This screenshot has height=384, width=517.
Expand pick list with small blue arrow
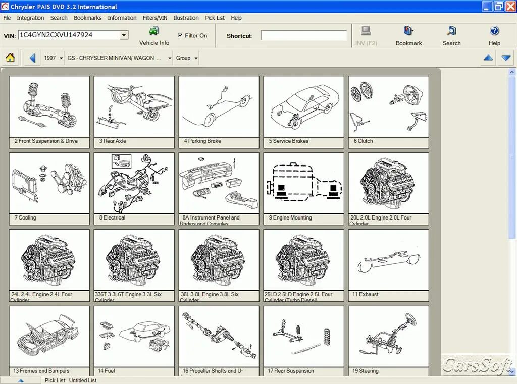tap(20, 380)
